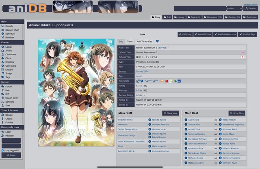Viewport: 260px width, 169px height.
Task: Switch to the History tab
Action: tap(179, 17)
